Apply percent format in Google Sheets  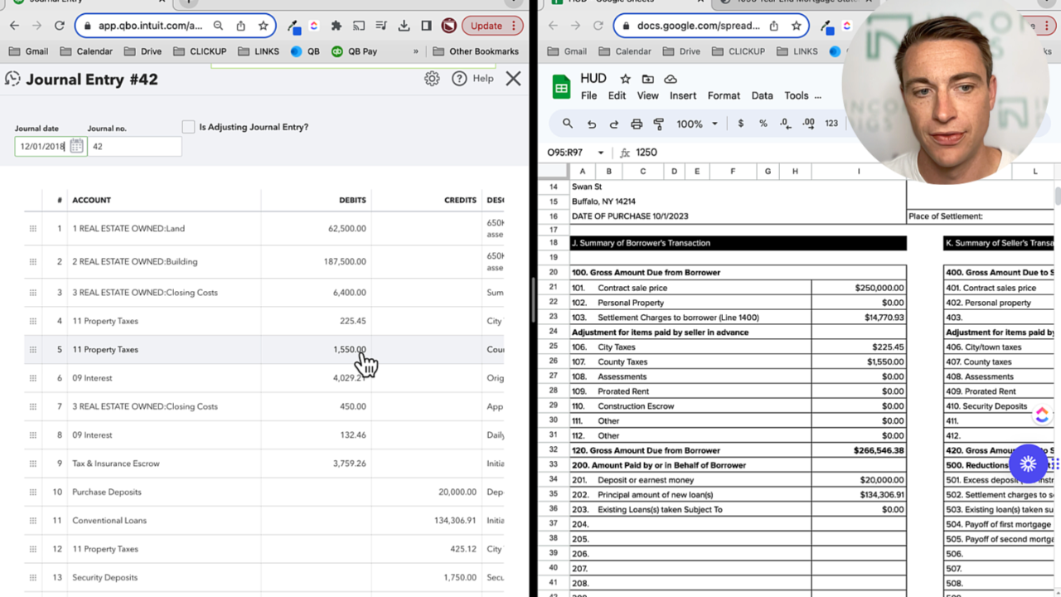point(762,123)
